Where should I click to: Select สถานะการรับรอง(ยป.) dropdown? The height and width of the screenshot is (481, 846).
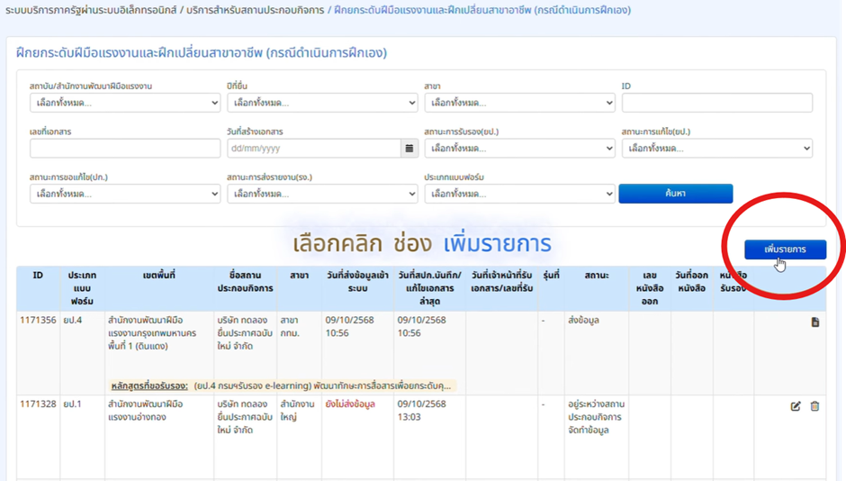[518, 148]
